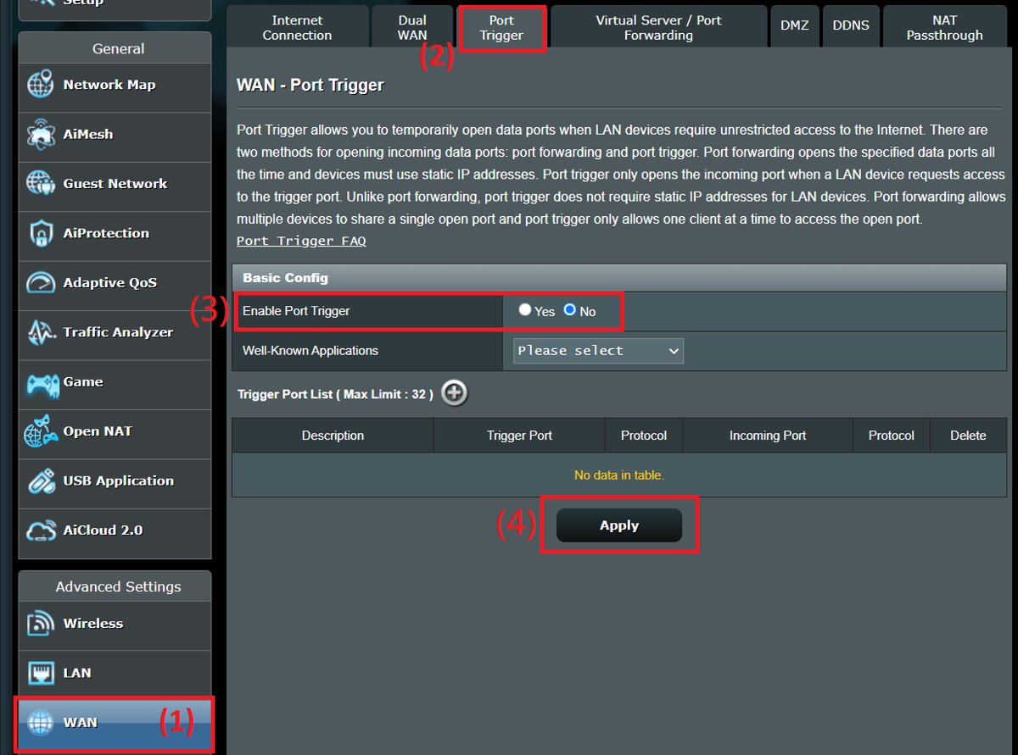The image size is (1018, 755).
Task: Click the Basic Config section header
Action: point(619,278)
